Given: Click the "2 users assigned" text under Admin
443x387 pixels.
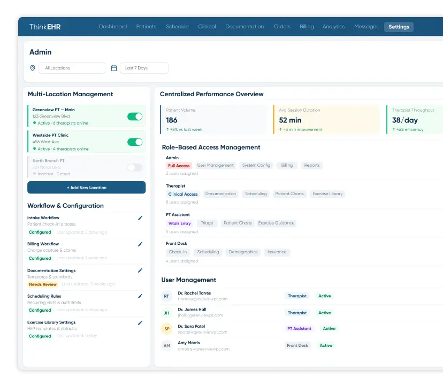Looking at the screenshot, I should tap(182, 174).
